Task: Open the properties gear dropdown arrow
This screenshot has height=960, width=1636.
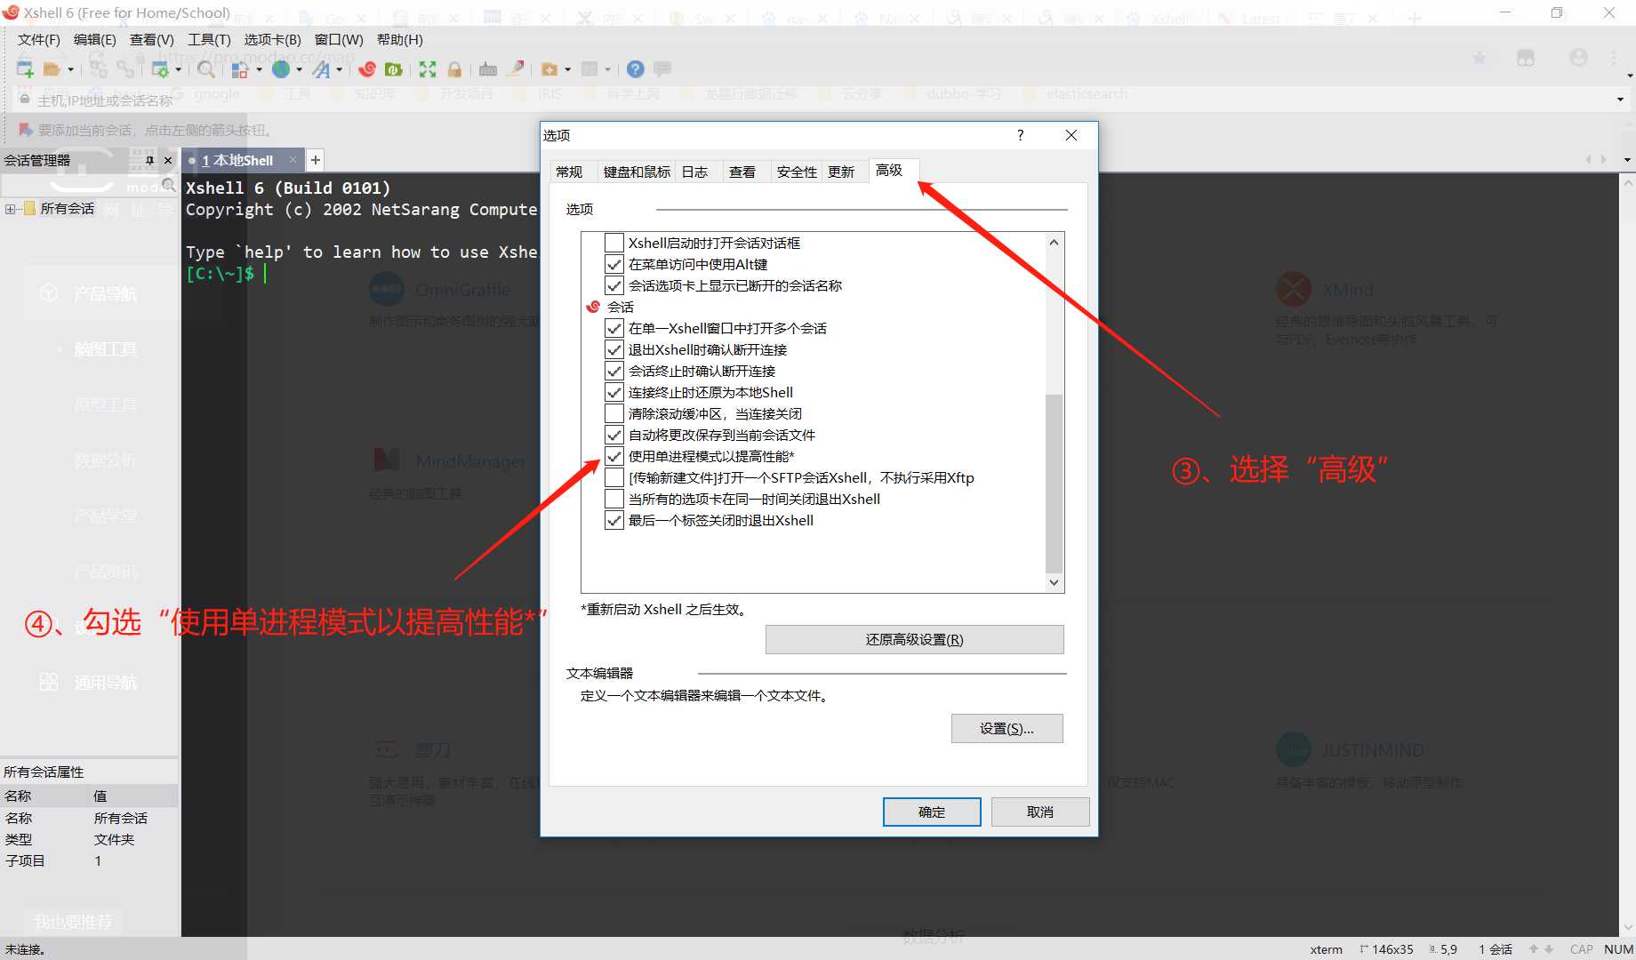Action: pyautogui.click(x=179, y=69)
